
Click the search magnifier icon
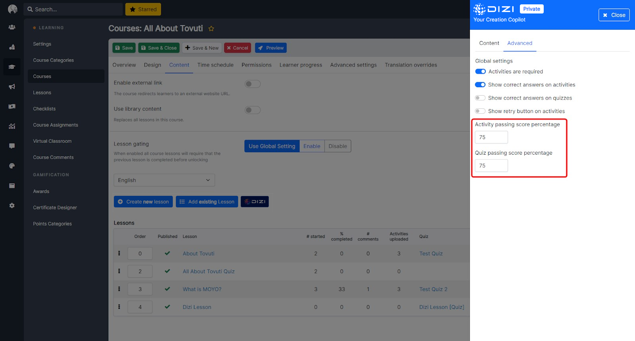pos(30,9)
